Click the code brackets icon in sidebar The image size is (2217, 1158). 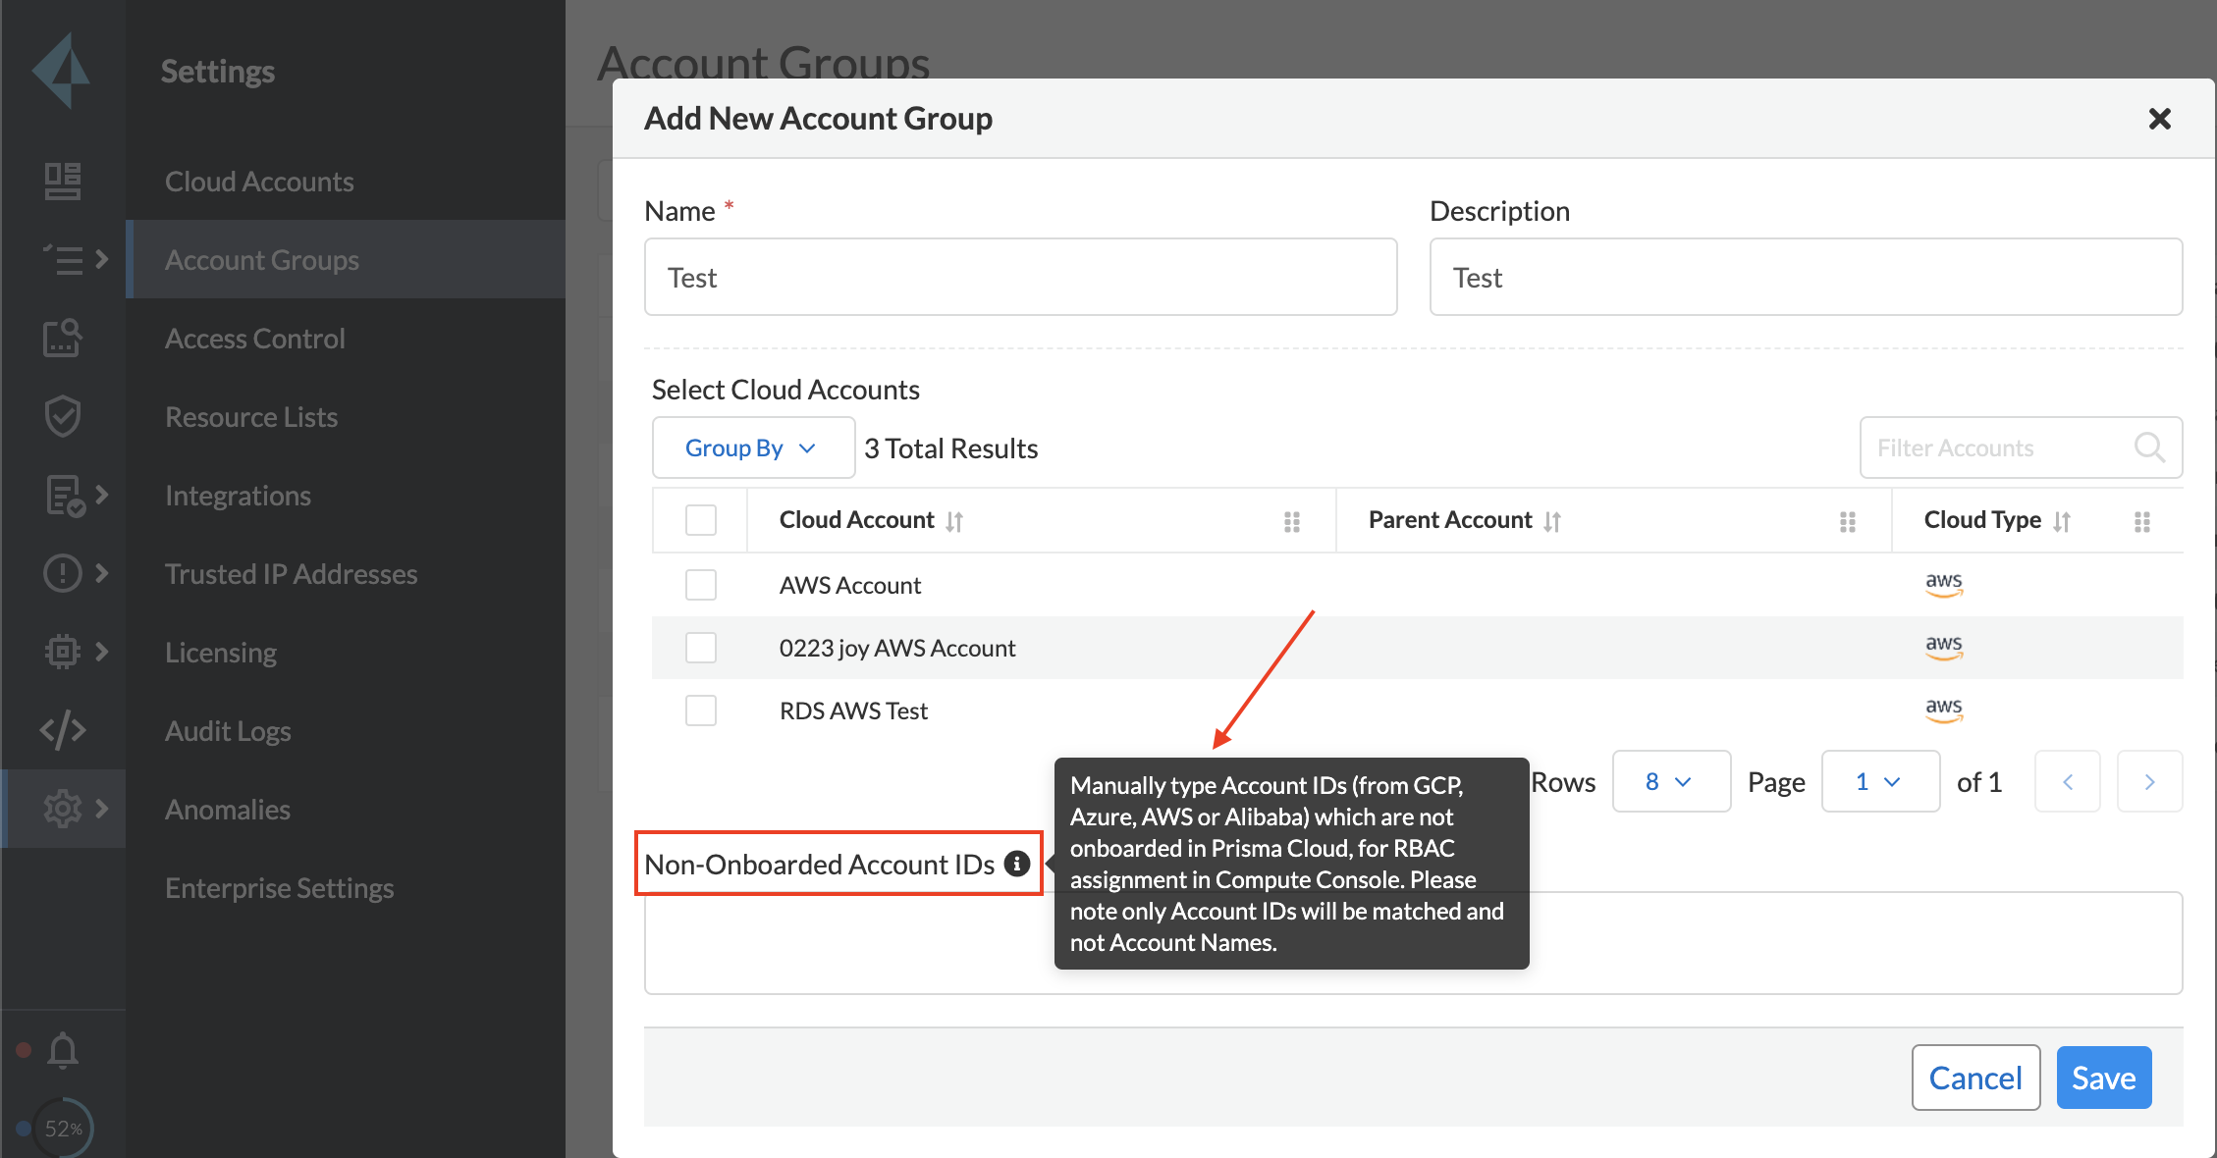click(x=63, y=730)
